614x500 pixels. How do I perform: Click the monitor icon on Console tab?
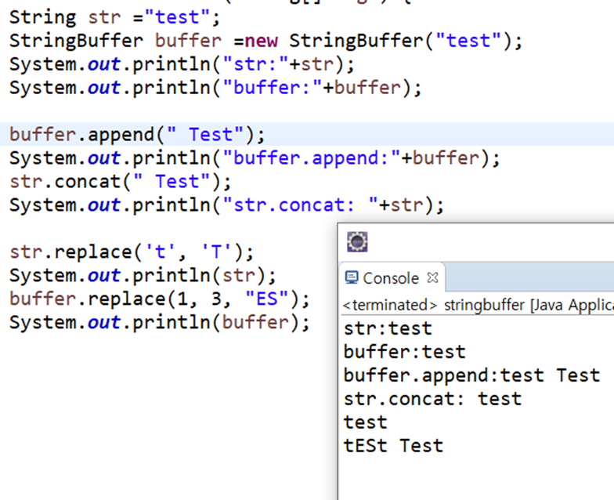pos(351,277)
